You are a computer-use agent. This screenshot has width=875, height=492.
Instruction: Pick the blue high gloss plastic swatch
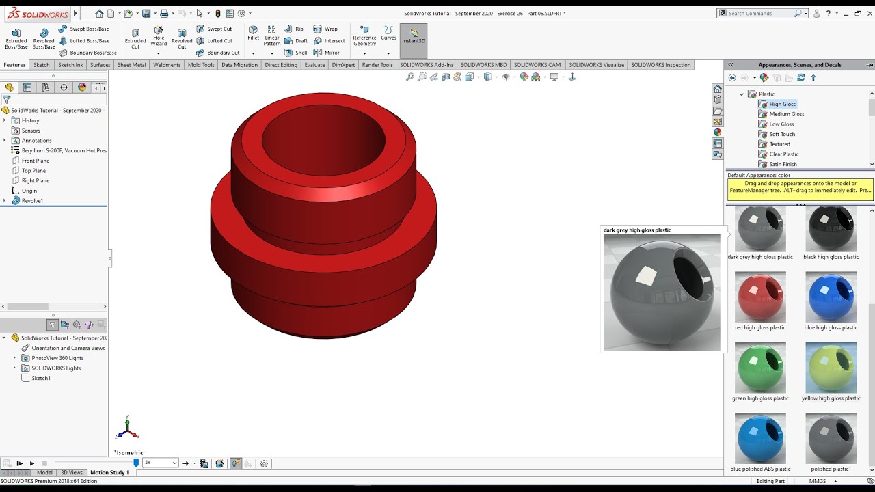(831, 298)
